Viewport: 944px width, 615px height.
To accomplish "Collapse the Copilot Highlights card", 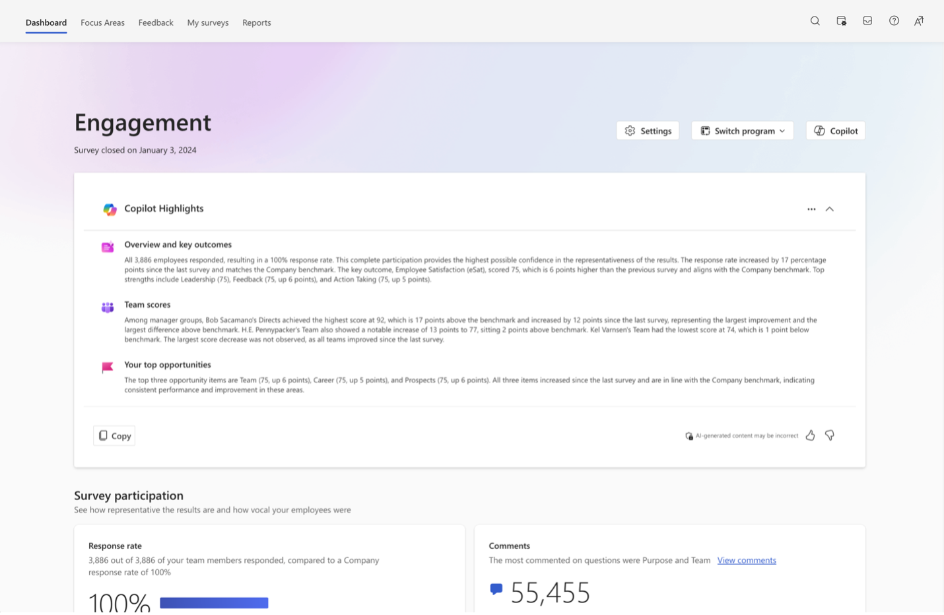I will 830,209.
